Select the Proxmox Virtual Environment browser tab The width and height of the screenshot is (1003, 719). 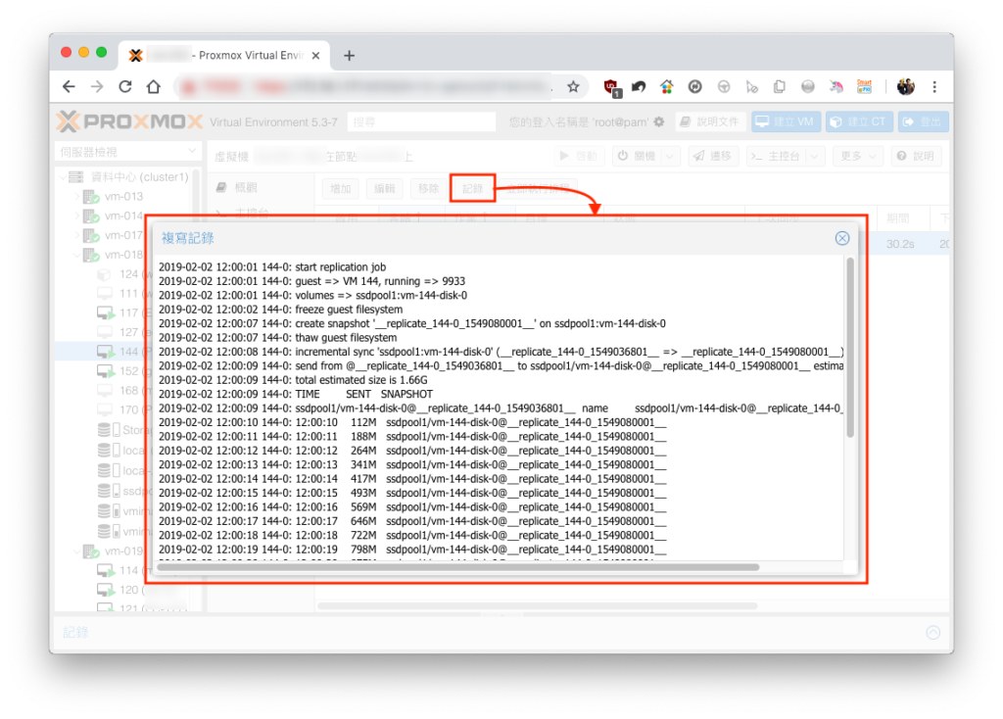(x=225, y=56)
